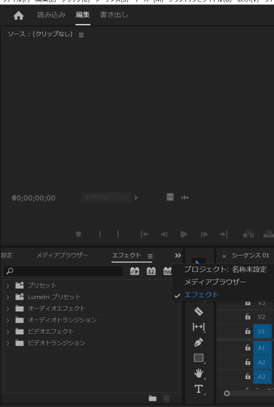Image resolution: width=274 pixels, height=407 pixels.
Task: Toggle V1 track targeting
Action: click(262, 331)
